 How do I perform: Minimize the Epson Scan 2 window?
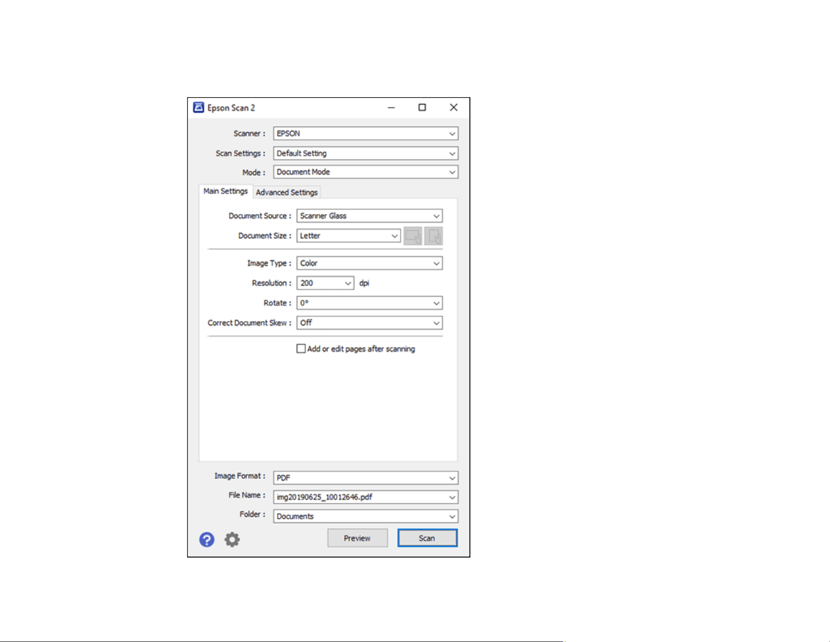click(391, 108)
